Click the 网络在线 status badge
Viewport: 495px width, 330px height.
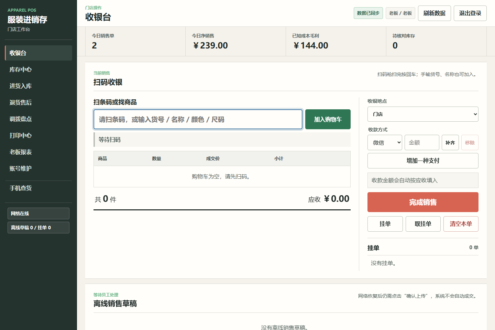[38, 213]
